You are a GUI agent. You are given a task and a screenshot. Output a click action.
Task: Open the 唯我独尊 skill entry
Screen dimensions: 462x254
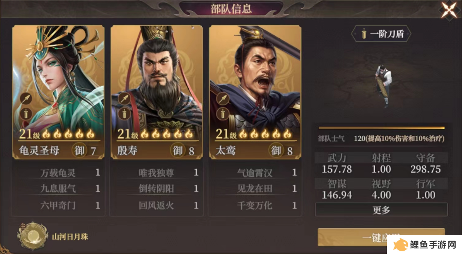click(156, 173)
